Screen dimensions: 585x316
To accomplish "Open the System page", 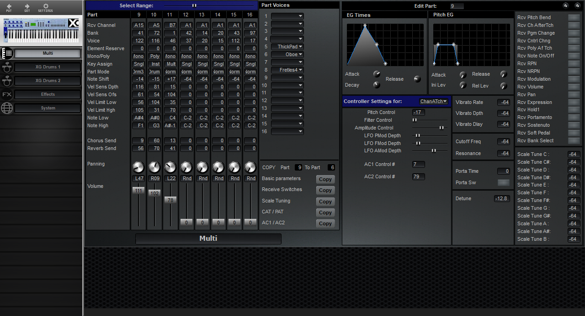I will 48,108.
